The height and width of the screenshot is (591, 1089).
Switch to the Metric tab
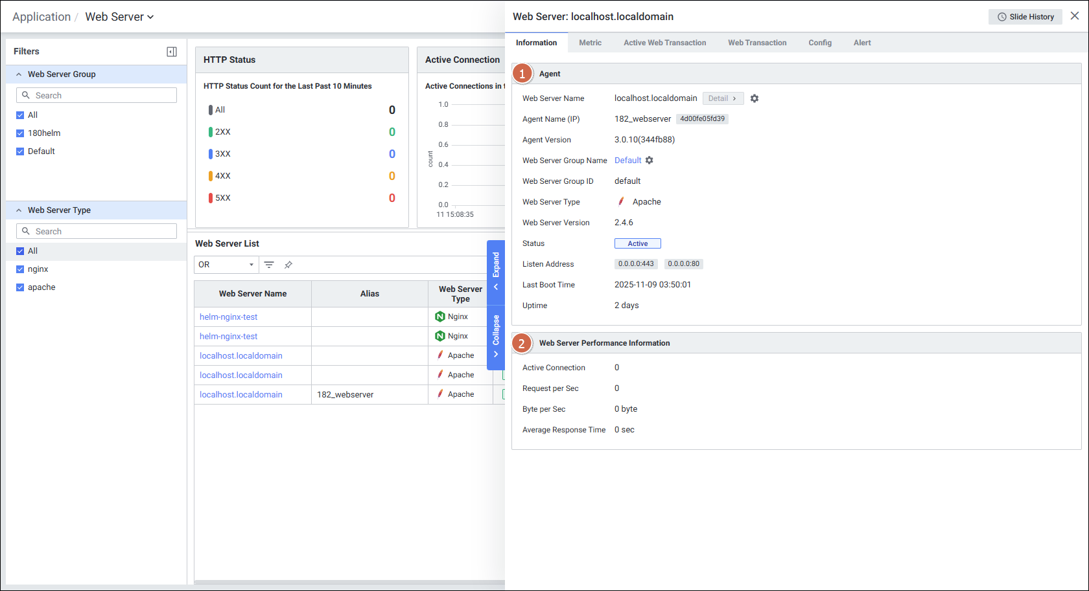(590, 43)
